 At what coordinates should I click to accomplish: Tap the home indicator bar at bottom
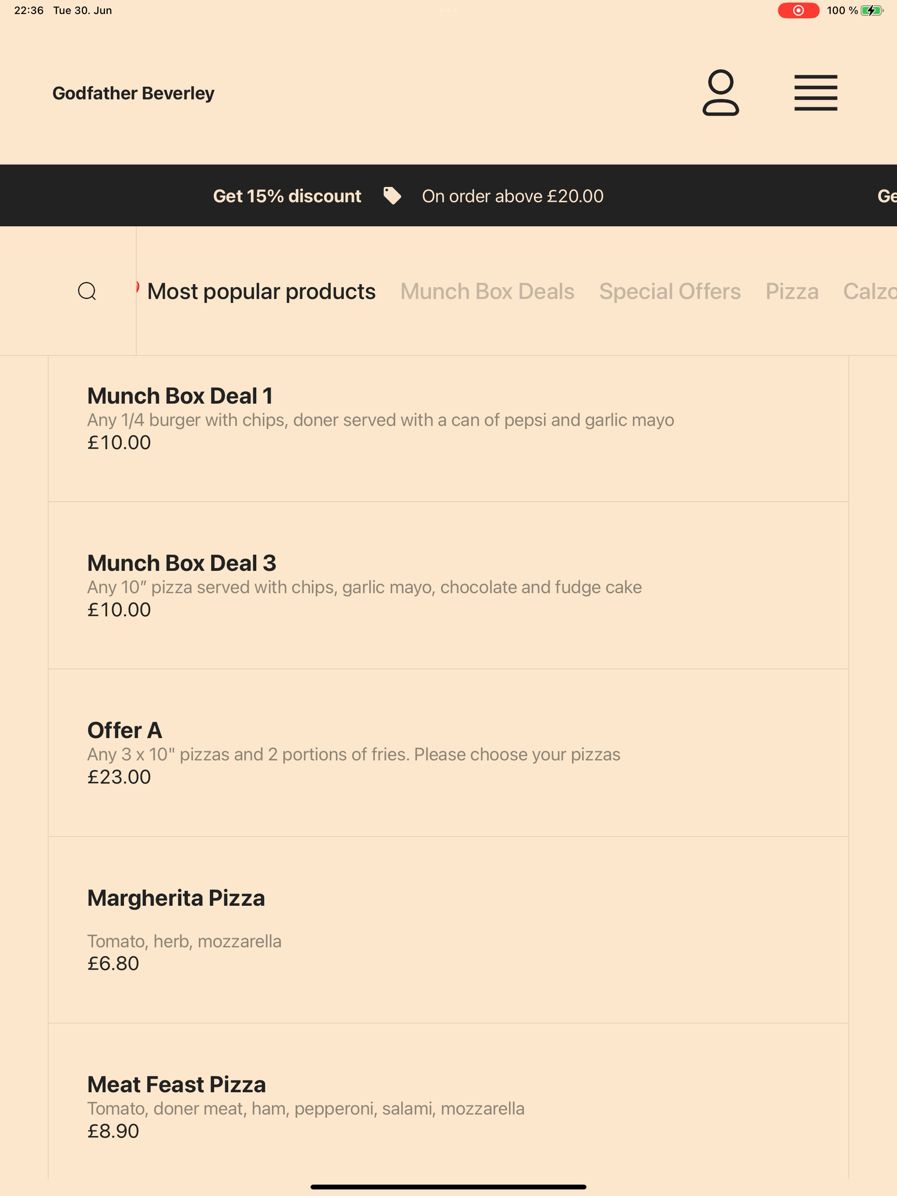click(x=448, y=1187)
